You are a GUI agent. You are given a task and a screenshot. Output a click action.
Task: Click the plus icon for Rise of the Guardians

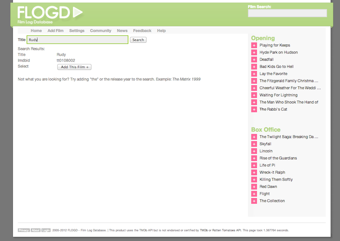pos(254,158)
